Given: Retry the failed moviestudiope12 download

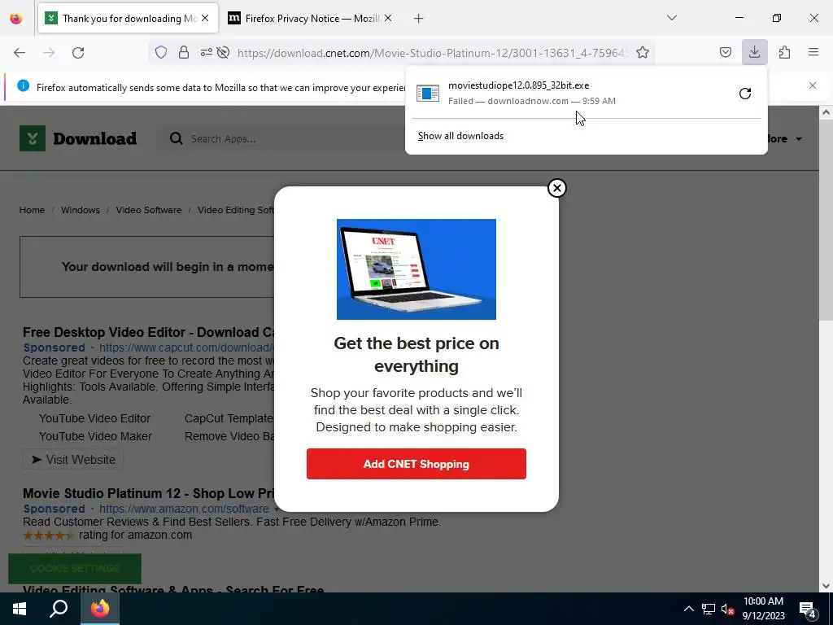Looking at the screenshot, I should coord(745,94).
